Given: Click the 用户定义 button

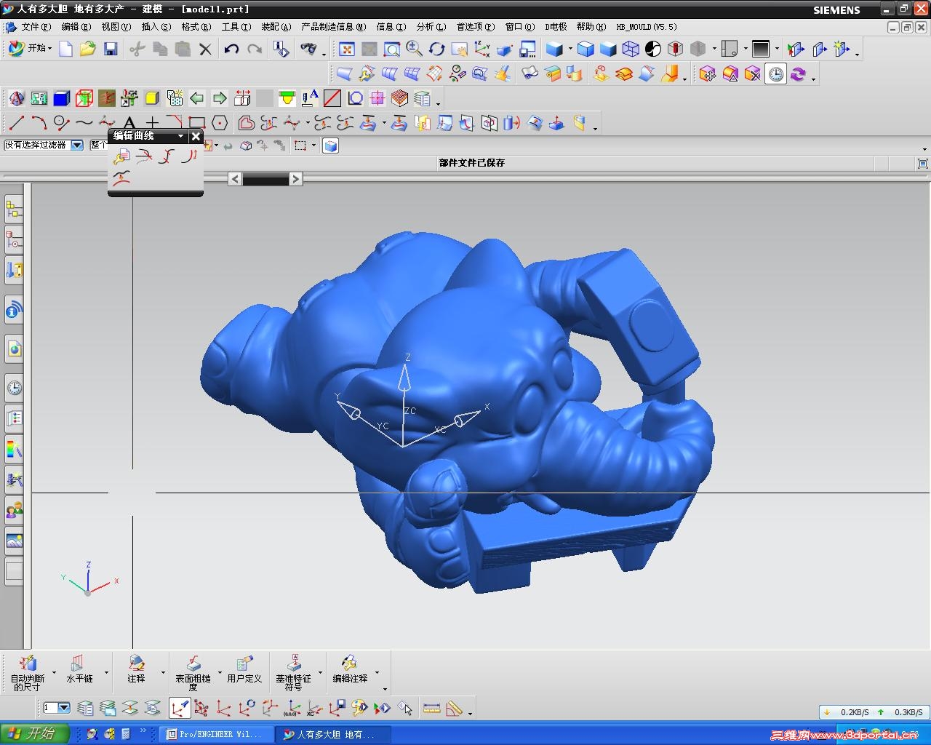Looking at the screenshot, I should point(244,670).
